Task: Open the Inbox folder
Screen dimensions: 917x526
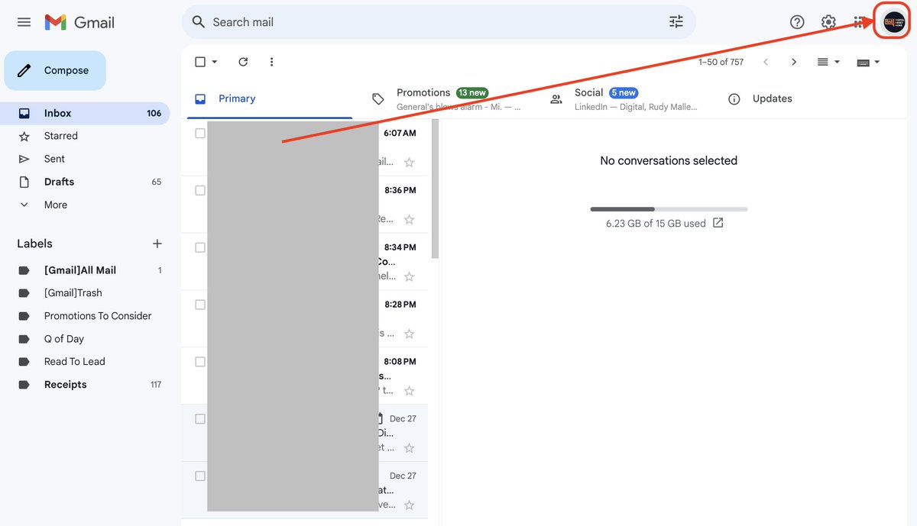Action: click(86, 113)
